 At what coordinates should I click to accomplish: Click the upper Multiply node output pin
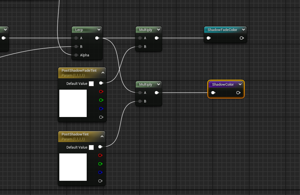(x=157, y=38)
